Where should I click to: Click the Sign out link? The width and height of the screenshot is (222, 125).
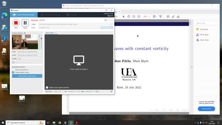click(x=110, y=16)
